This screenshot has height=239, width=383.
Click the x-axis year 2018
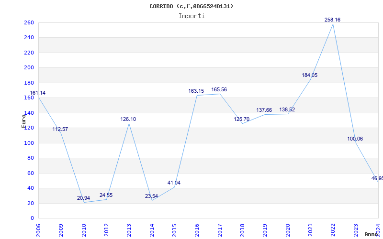click(242, 230)
